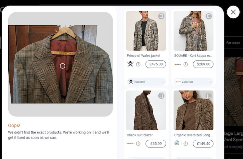Close the visual search popup
Image resolution: width=243 pixels, height=159 pixels.
(233, 12)
